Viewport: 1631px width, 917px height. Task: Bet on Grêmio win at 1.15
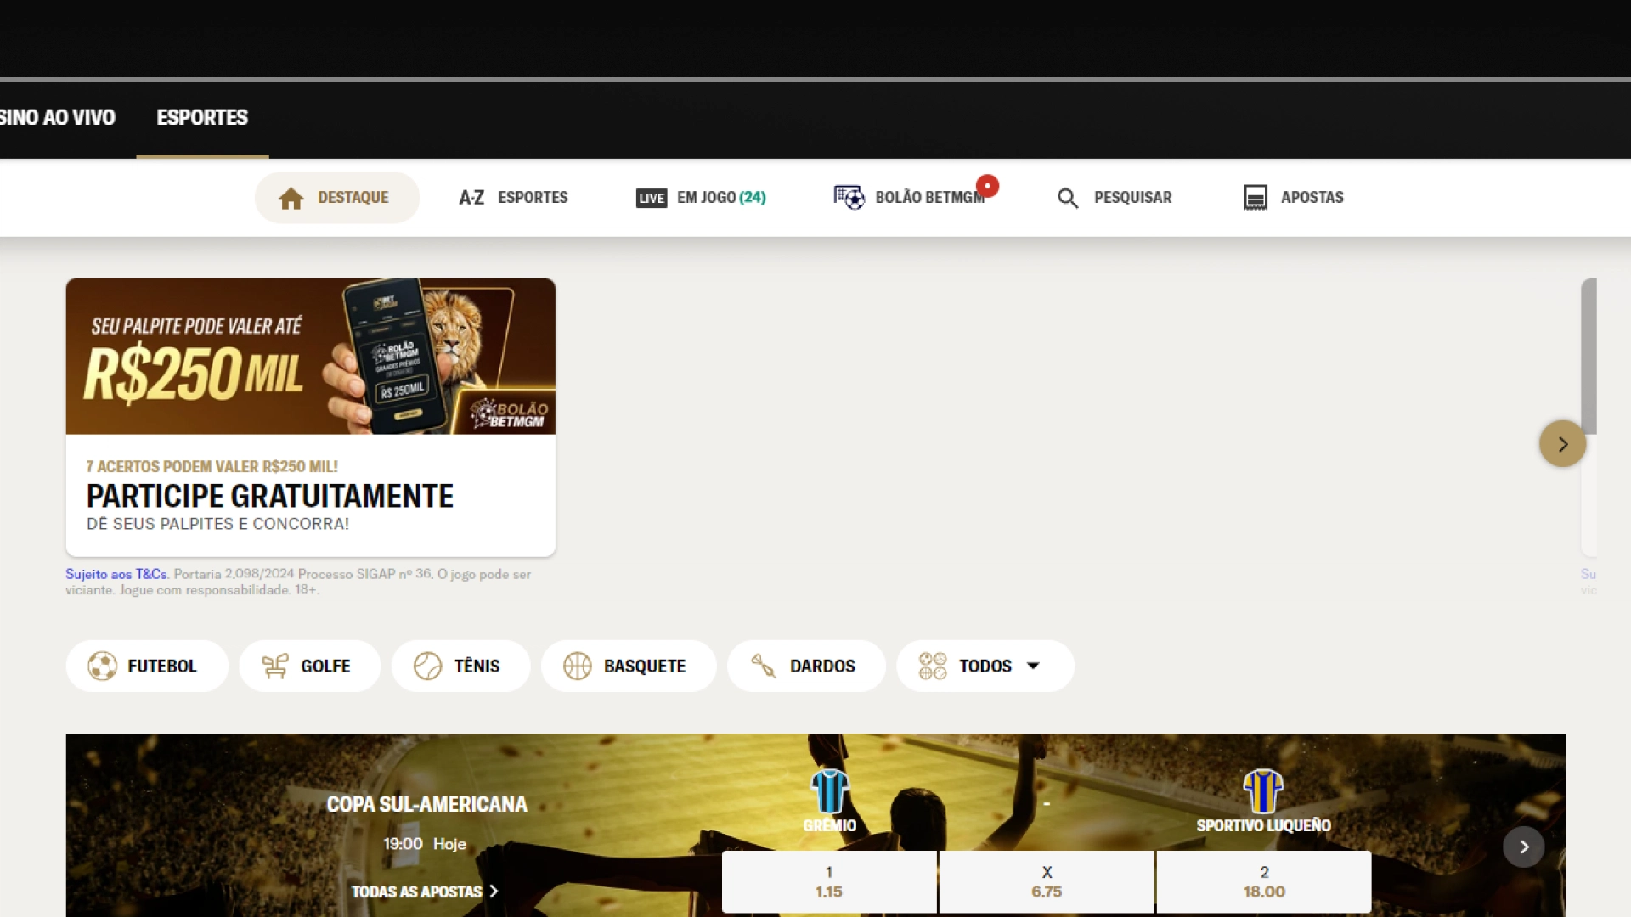(829, 882)
